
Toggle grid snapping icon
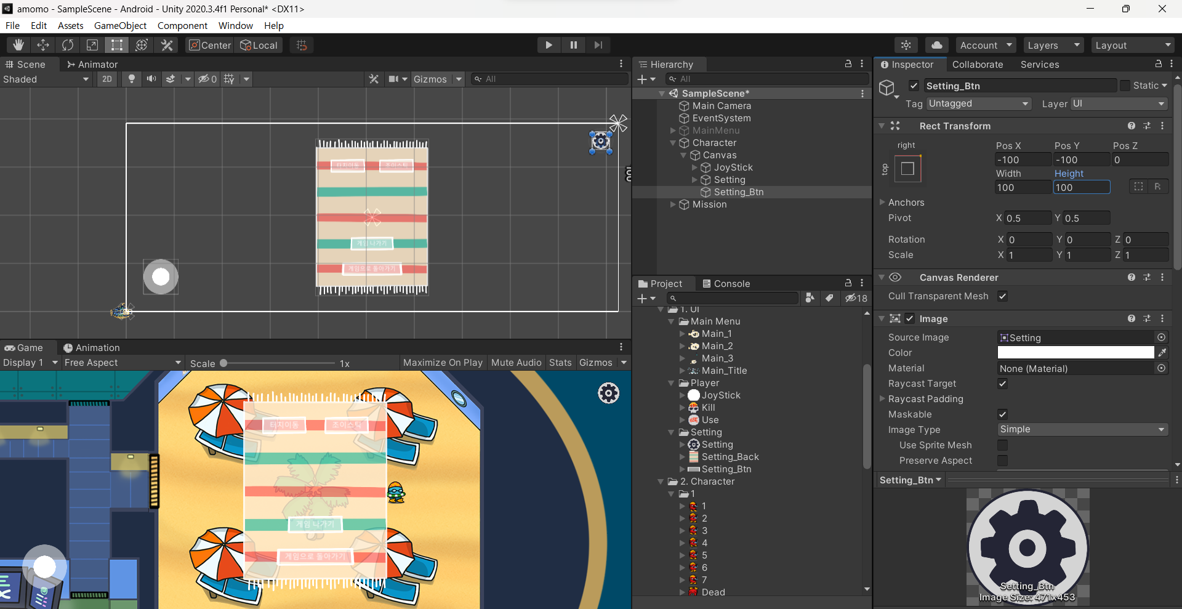(x=302, y=45)
